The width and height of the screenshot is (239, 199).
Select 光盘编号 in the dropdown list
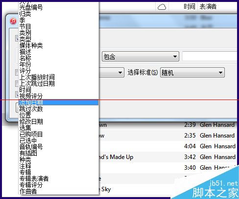pyautogui.click(x=59, y=7)
